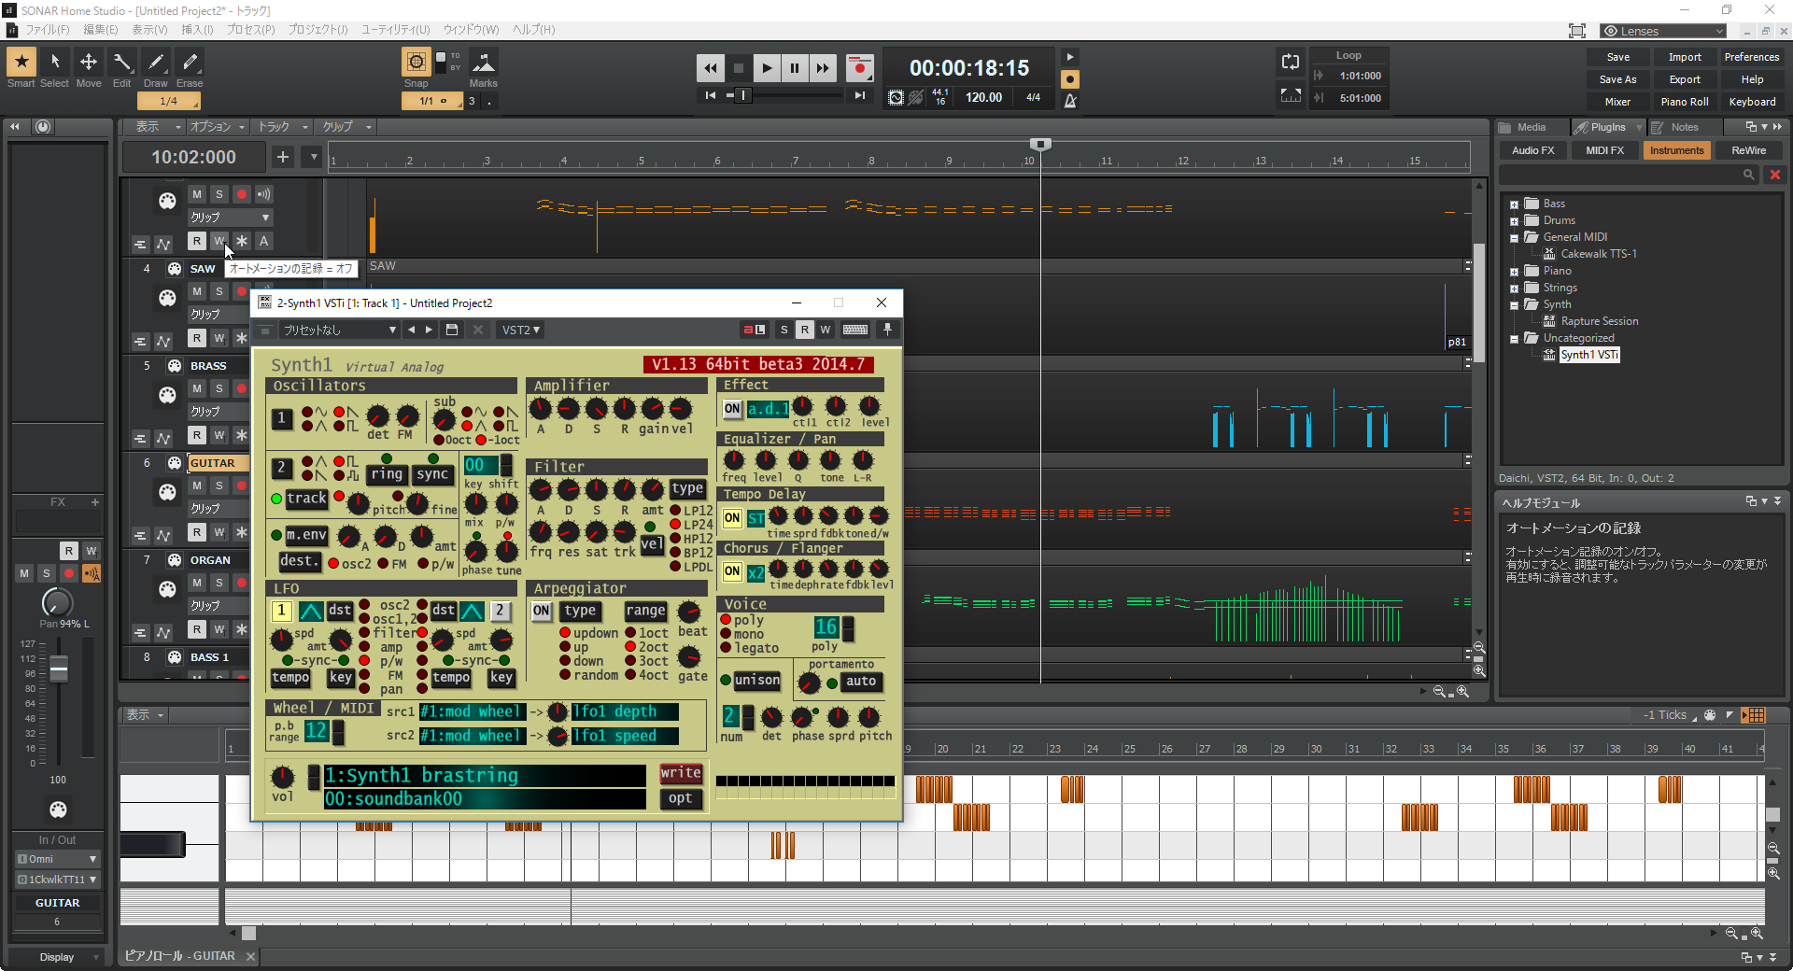Start playback with Play button

click(x=767, y=67)
